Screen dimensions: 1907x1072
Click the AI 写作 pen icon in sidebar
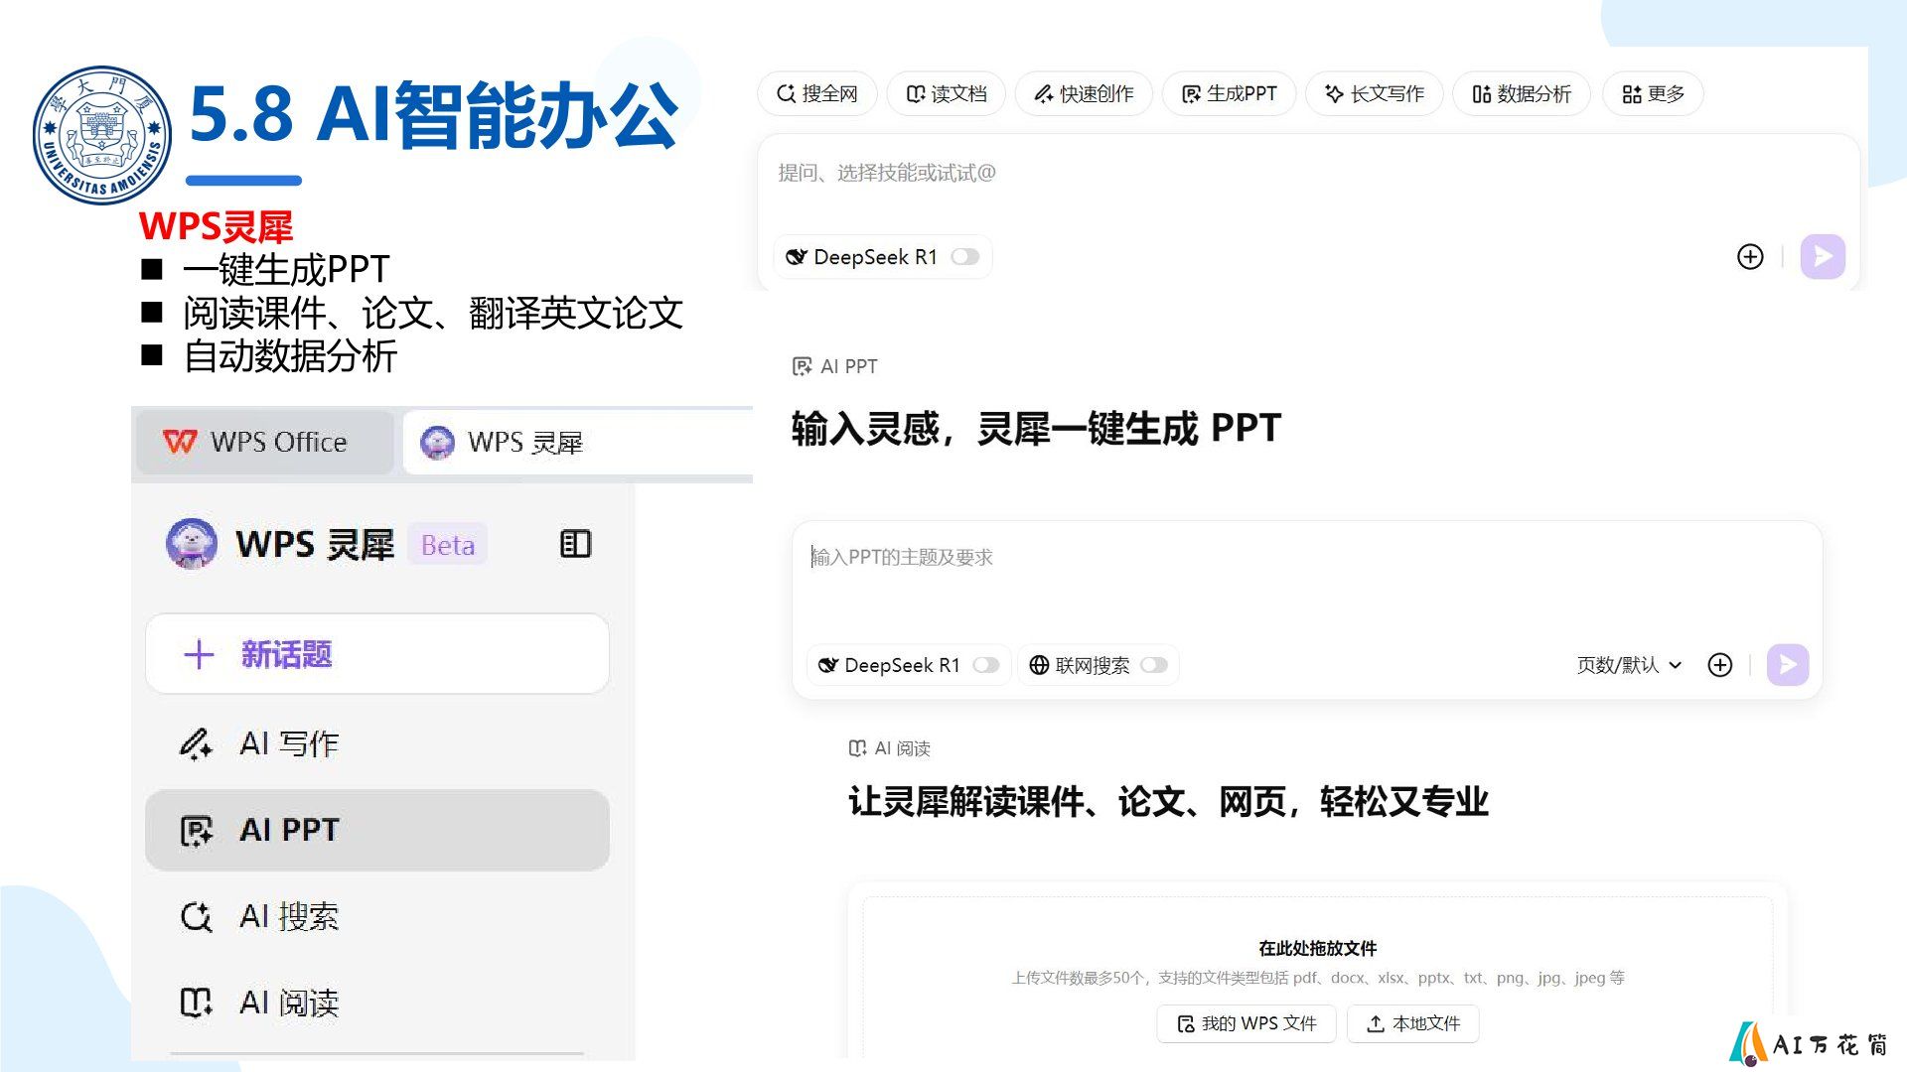pos(196,743)
